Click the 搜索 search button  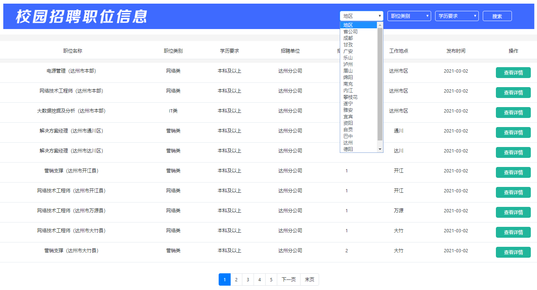coord(497,16)
